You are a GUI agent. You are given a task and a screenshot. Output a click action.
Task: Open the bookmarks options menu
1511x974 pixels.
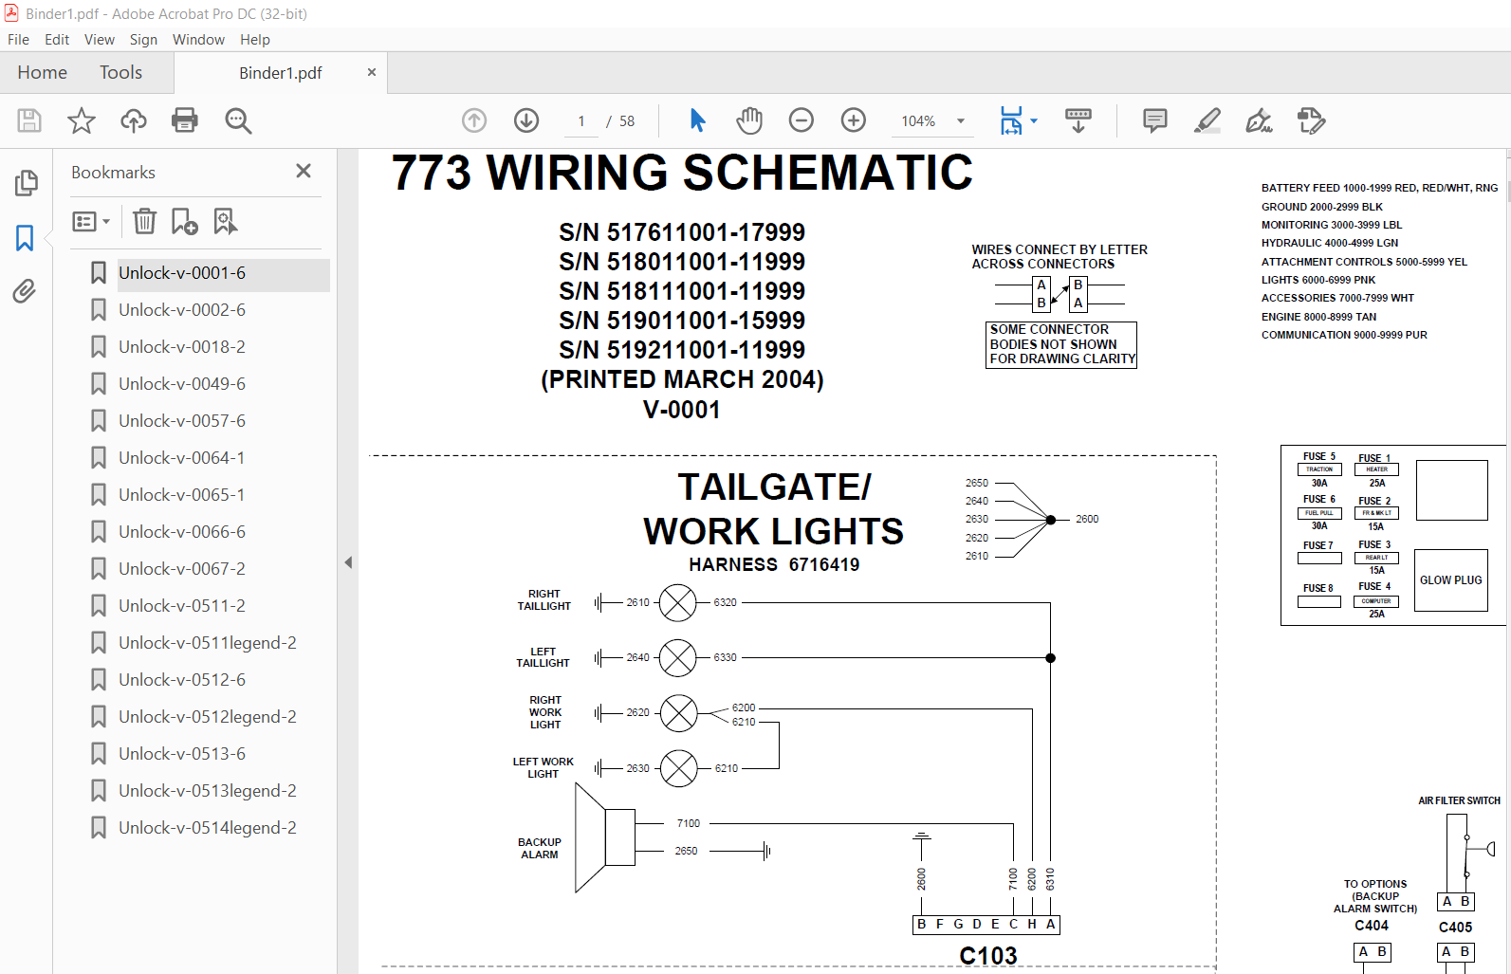point(91,222)
